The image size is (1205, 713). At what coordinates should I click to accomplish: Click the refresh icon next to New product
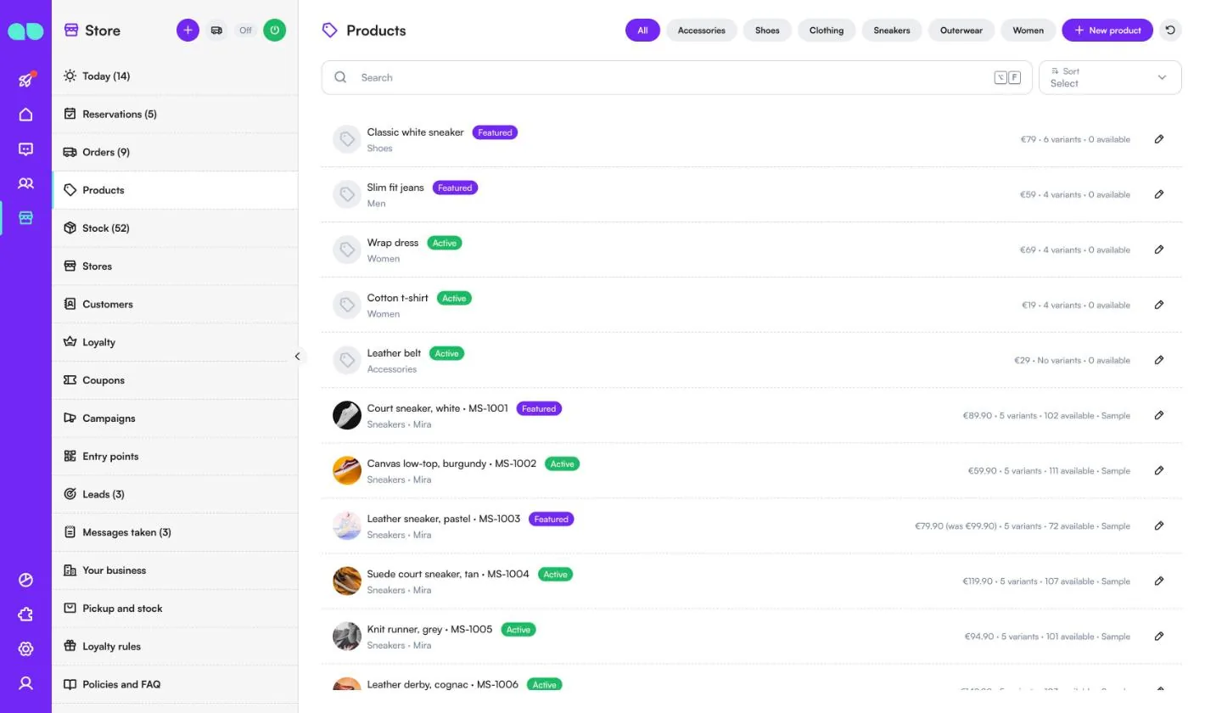[1170, 31]
